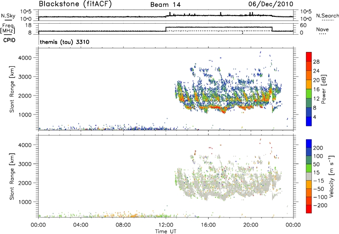Image resolution: width=339 pixels, height=234 pixels.
Task: Click the date '06/Dec/2010'
Action: tap(271, 4)
